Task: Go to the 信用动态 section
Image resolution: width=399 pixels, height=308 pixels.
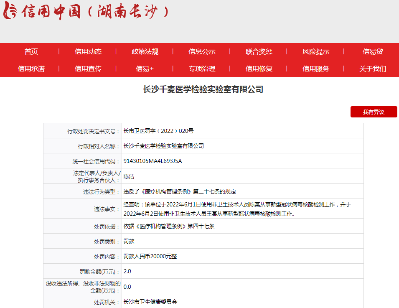Action: coord(88,52)
